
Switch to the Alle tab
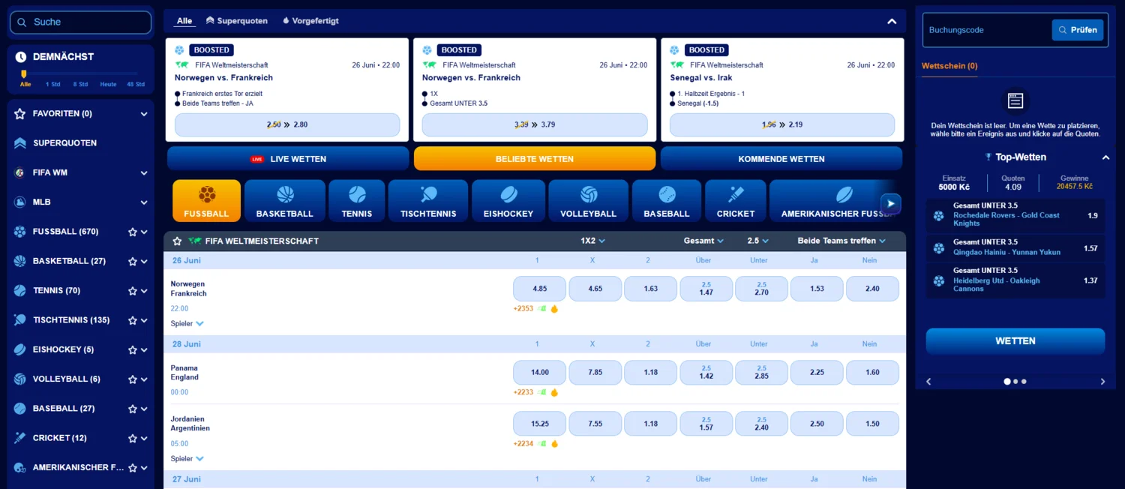coord(184,21)
